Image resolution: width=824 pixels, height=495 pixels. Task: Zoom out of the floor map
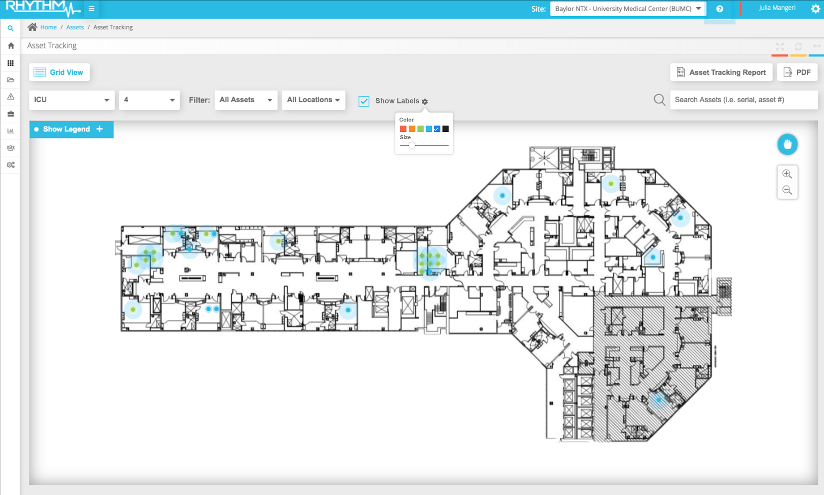[x=787, y=190]
